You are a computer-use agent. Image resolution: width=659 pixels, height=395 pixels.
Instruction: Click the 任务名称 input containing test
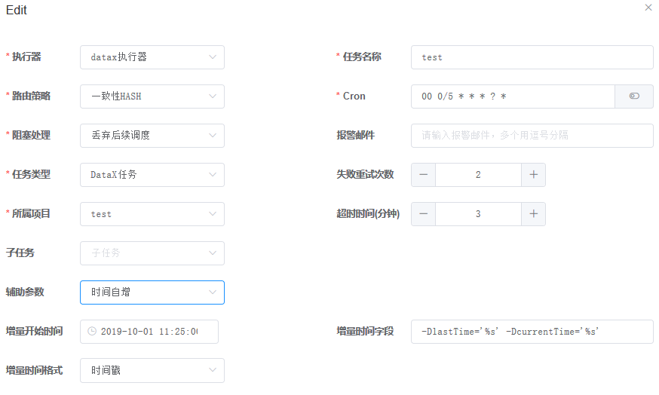tap(532, 57)
